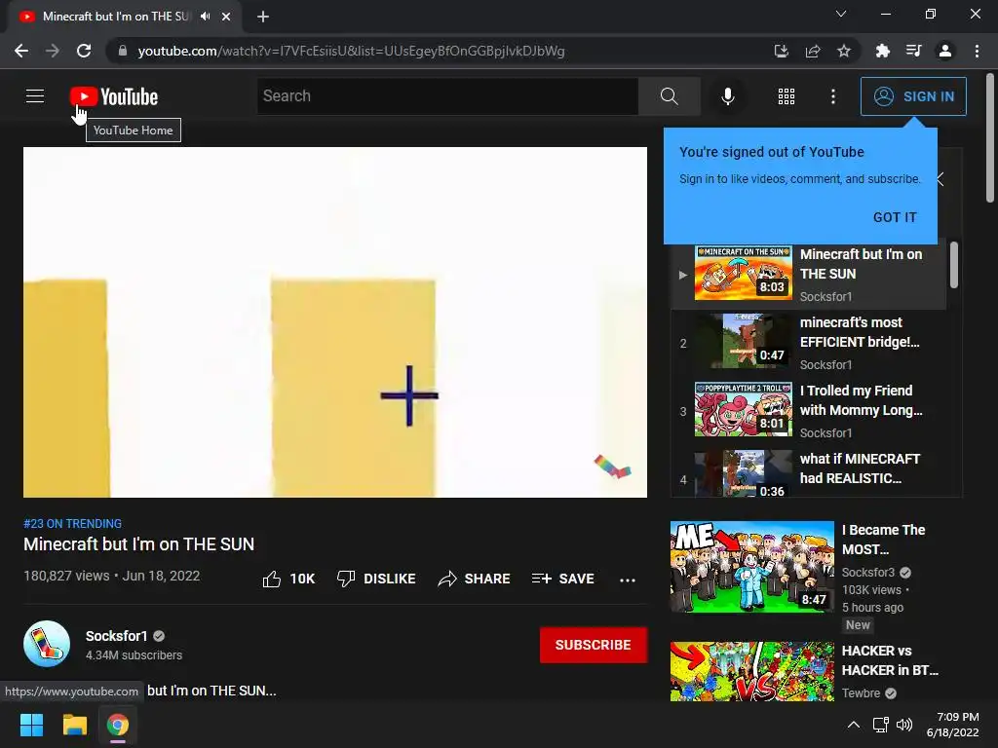Click the install app icon in address bar

781,51
